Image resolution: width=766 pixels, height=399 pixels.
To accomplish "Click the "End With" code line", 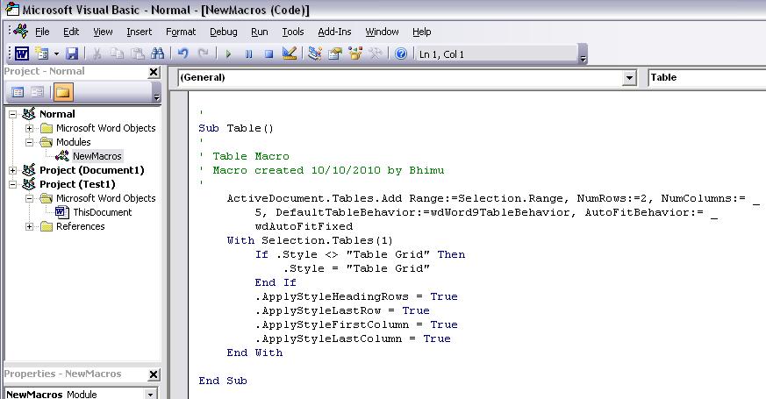I will click(x=254, y=353).
